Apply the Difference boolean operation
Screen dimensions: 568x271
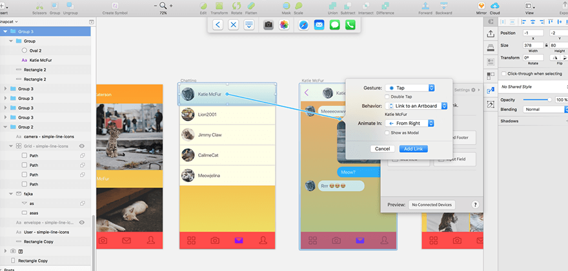385,6
